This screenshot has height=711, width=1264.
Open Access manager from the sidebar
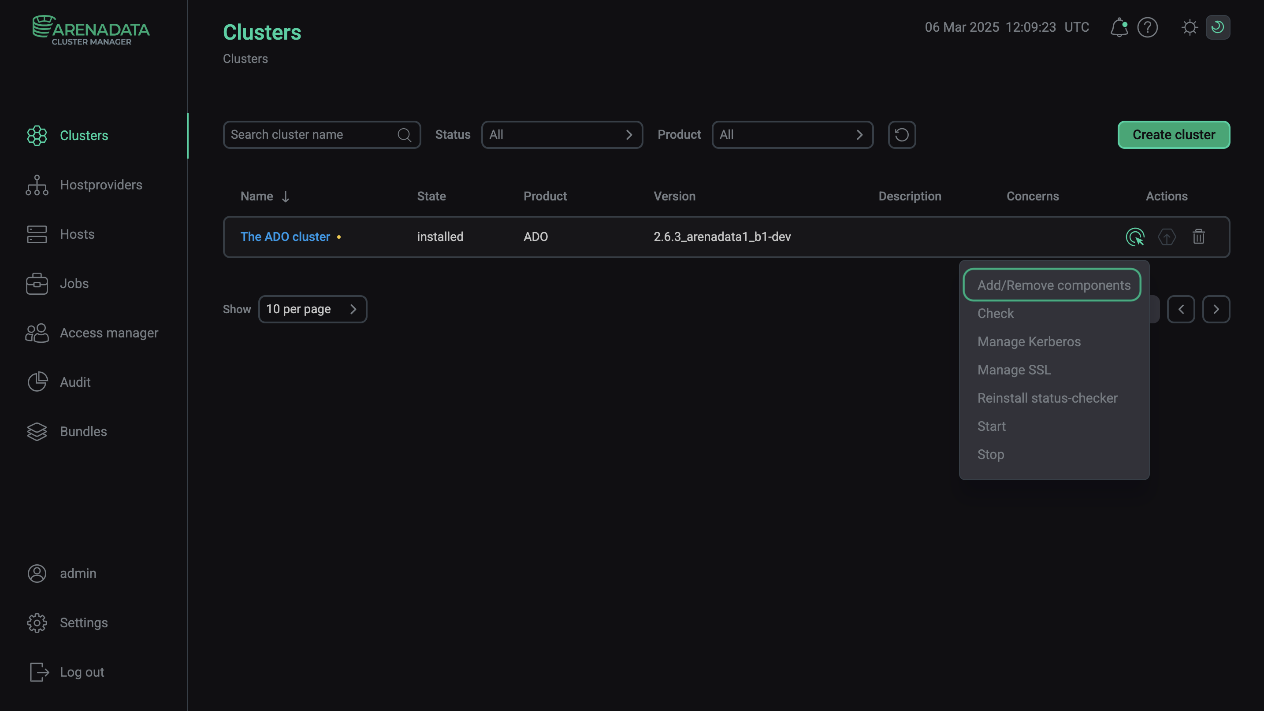tap(37, 333)
